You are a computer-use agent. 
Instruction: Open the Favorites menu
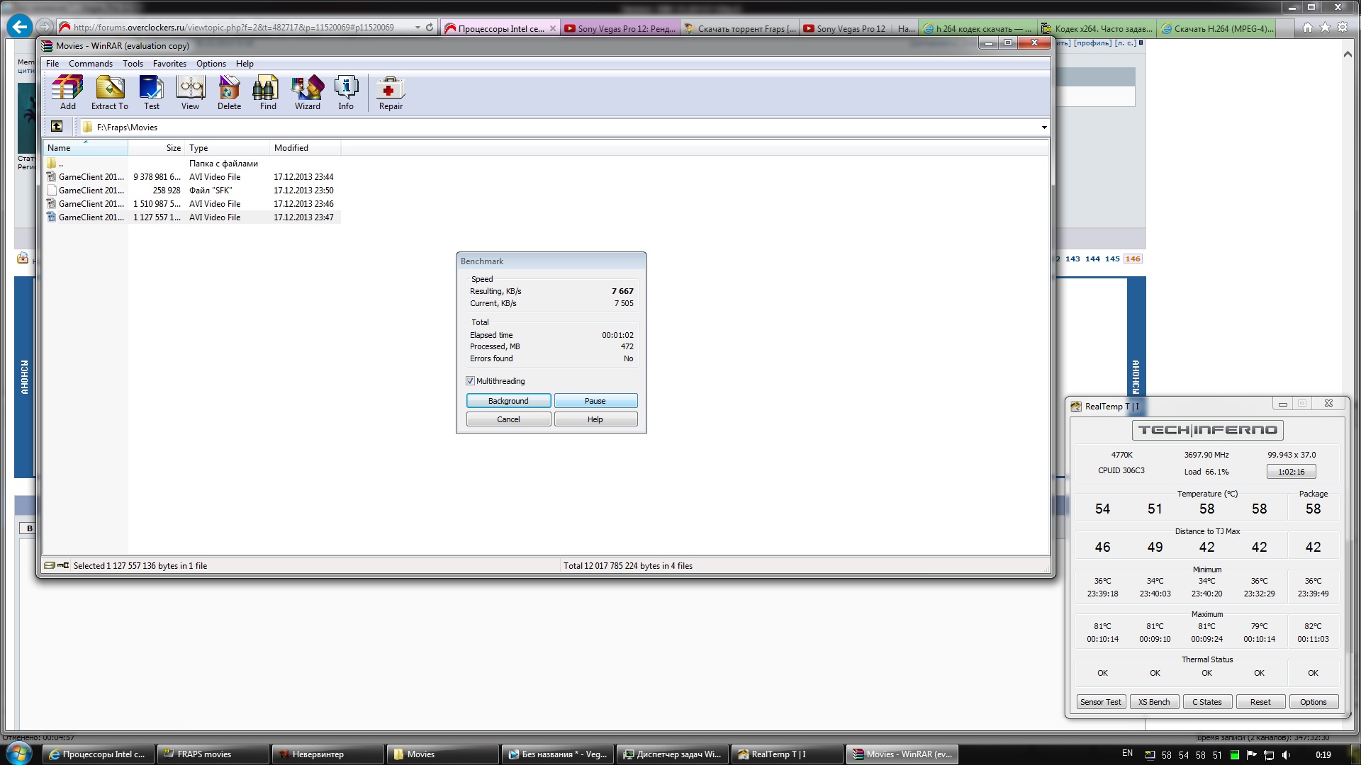pos(169,64)
